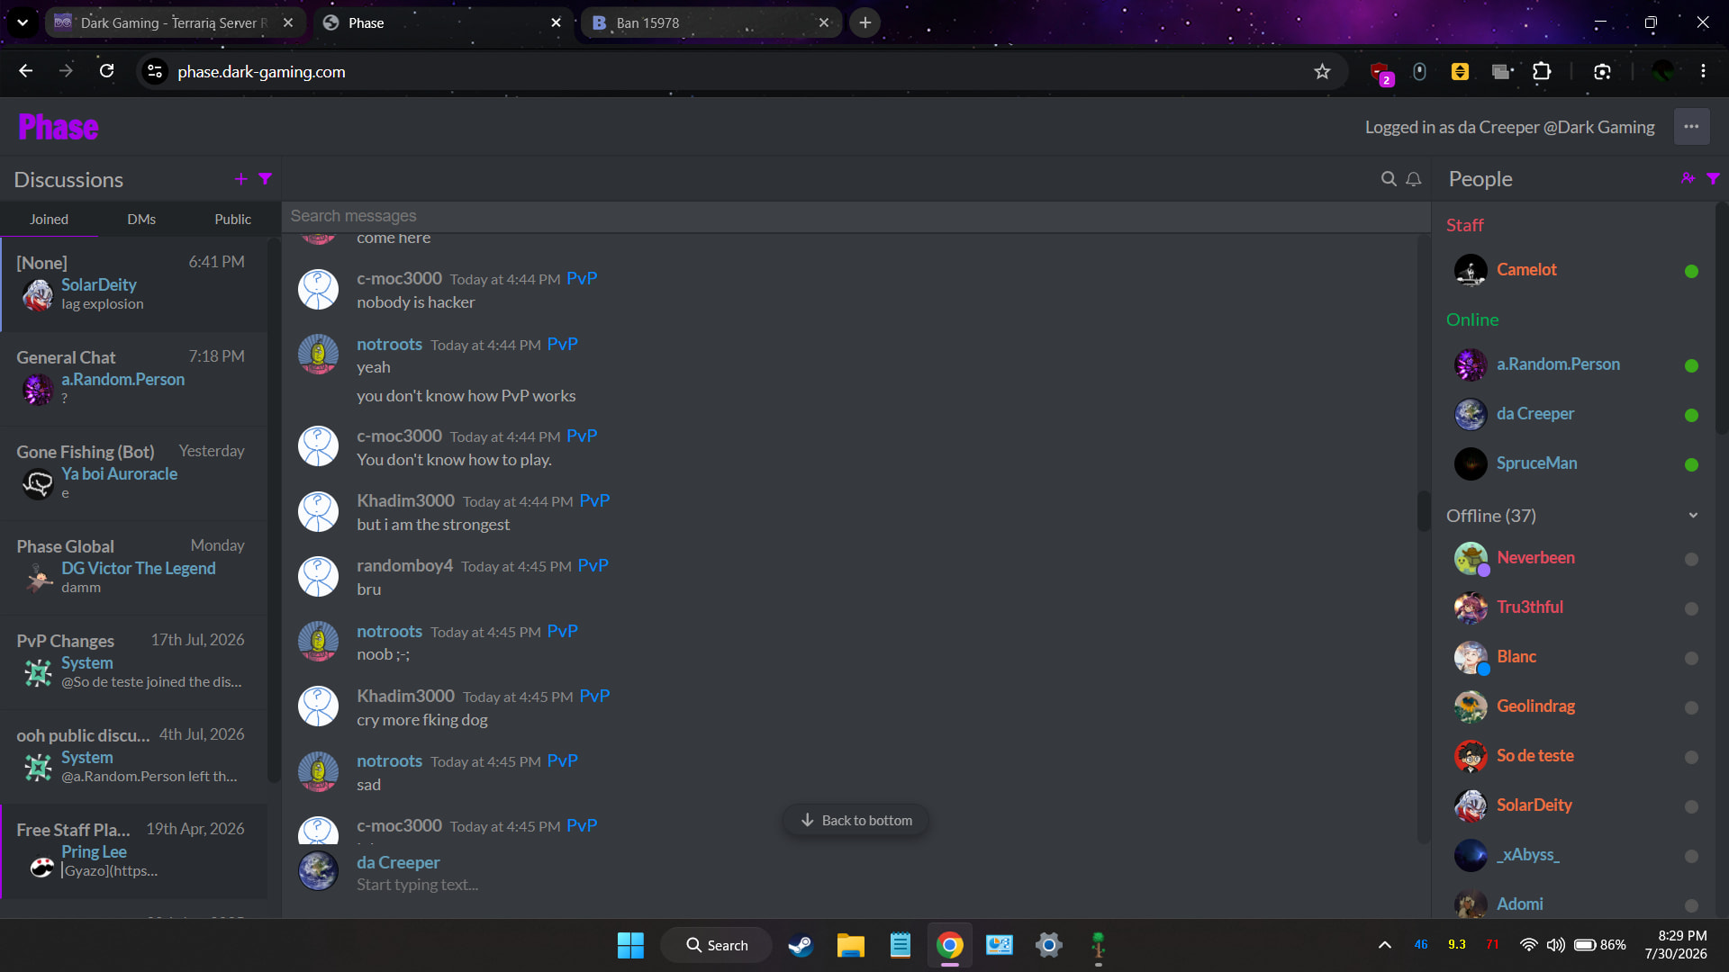Click Geolindrag's avatar
Image resolution: width=1729 pixels, height=972 pixels.
(1471, 706)
